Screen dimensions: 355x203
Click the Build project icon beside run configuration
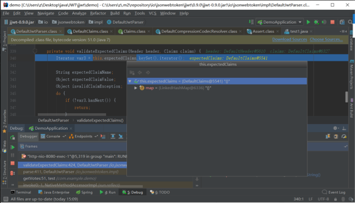pos(252,22)
